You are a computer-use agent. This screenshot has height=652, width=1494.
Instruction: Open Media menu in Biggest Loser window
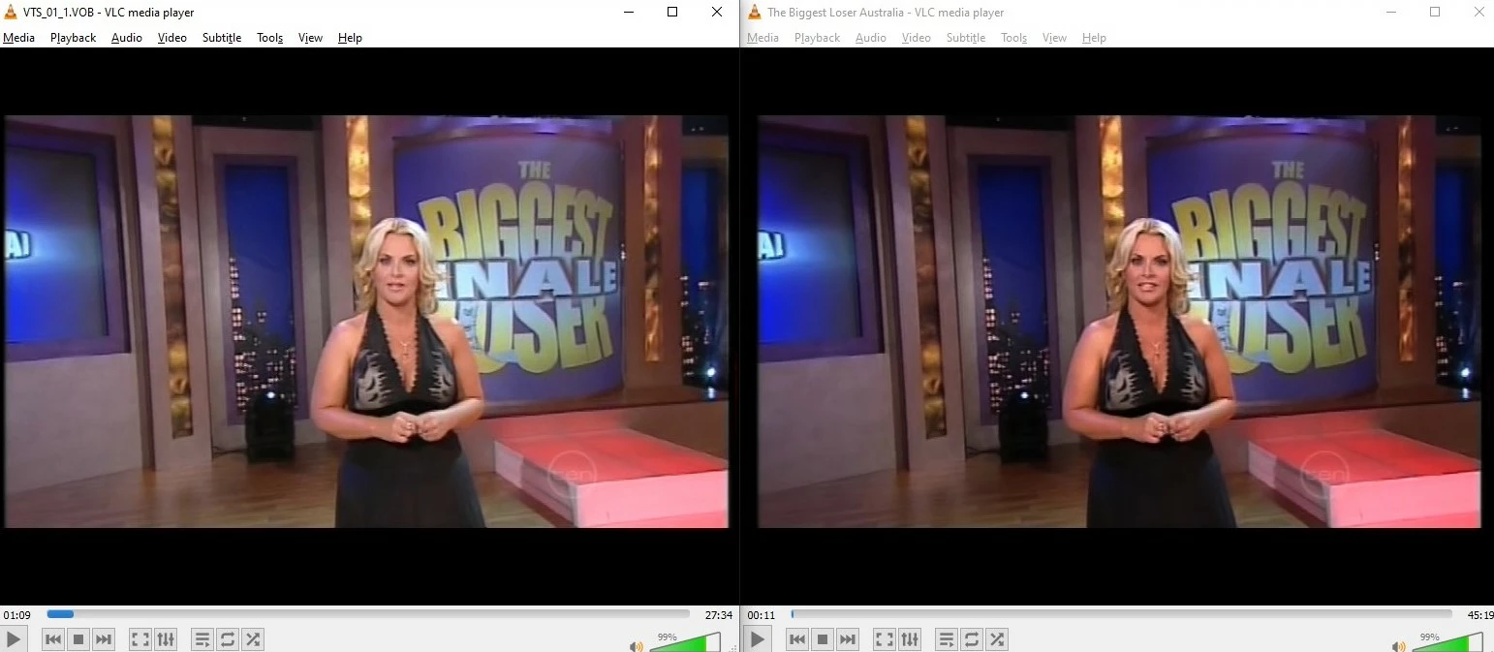point(763,38)
